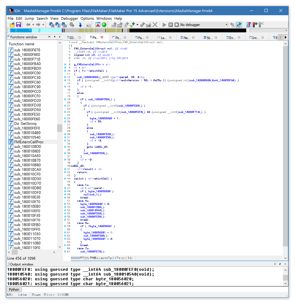The image size is (295, 306).
Task: Open a file with the folder icon
Action: (x=12, y=25)
